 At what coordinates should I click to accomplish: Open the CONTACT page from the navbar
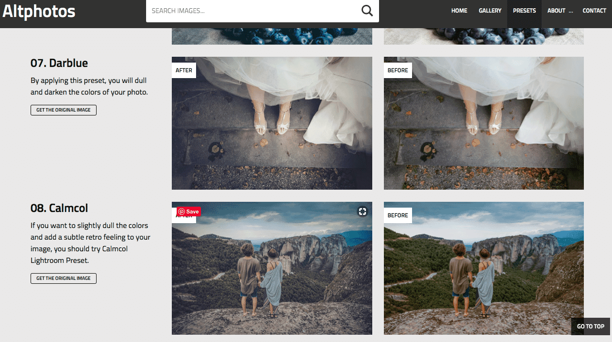(594, 10)
